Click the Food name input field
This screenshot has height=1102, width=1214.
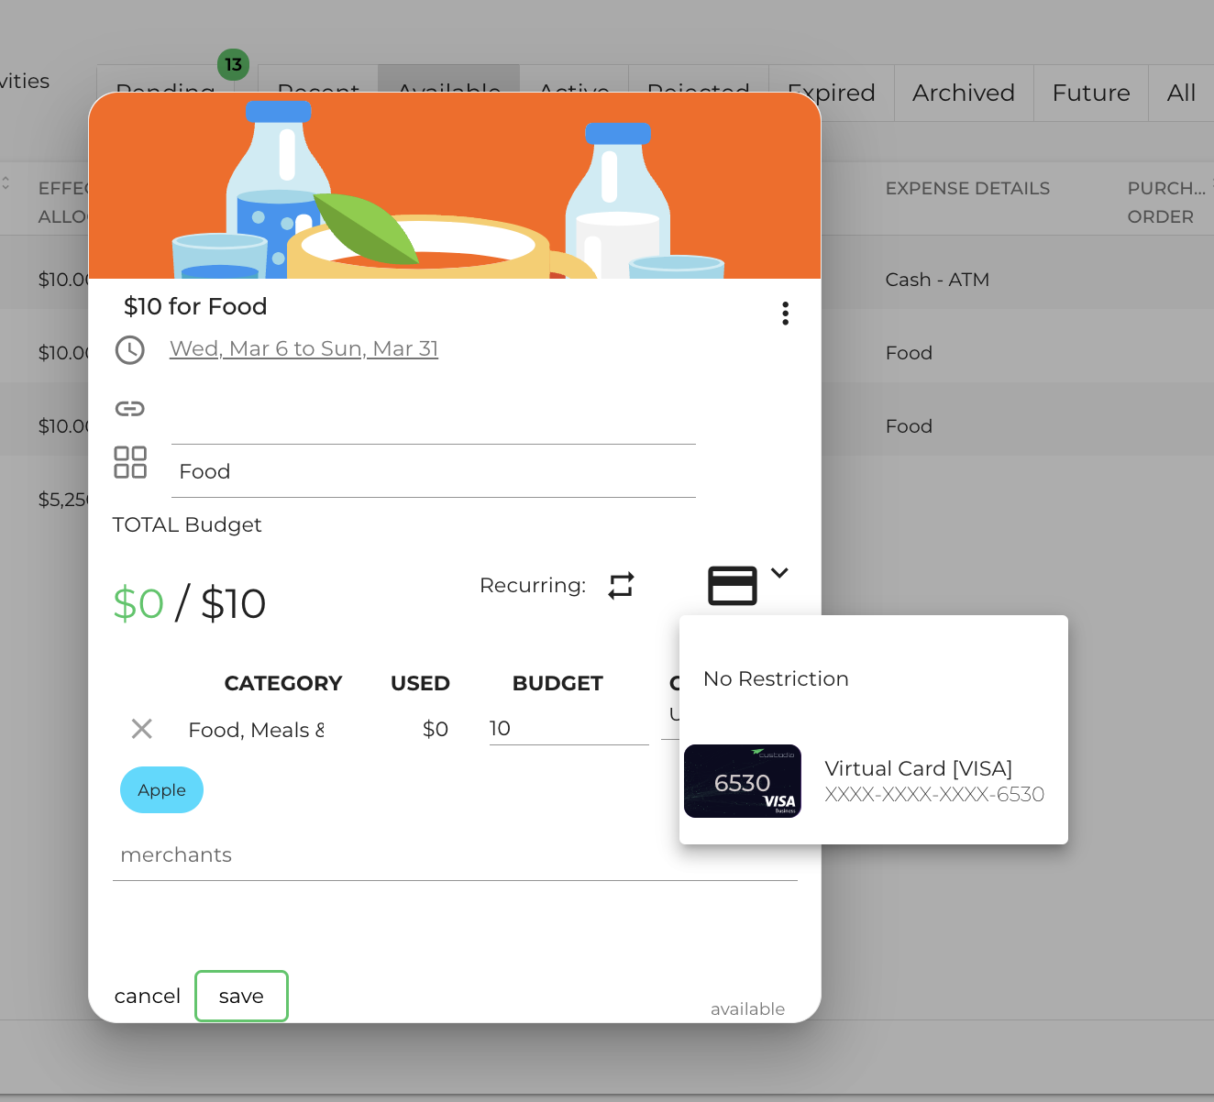click(434, 471)
